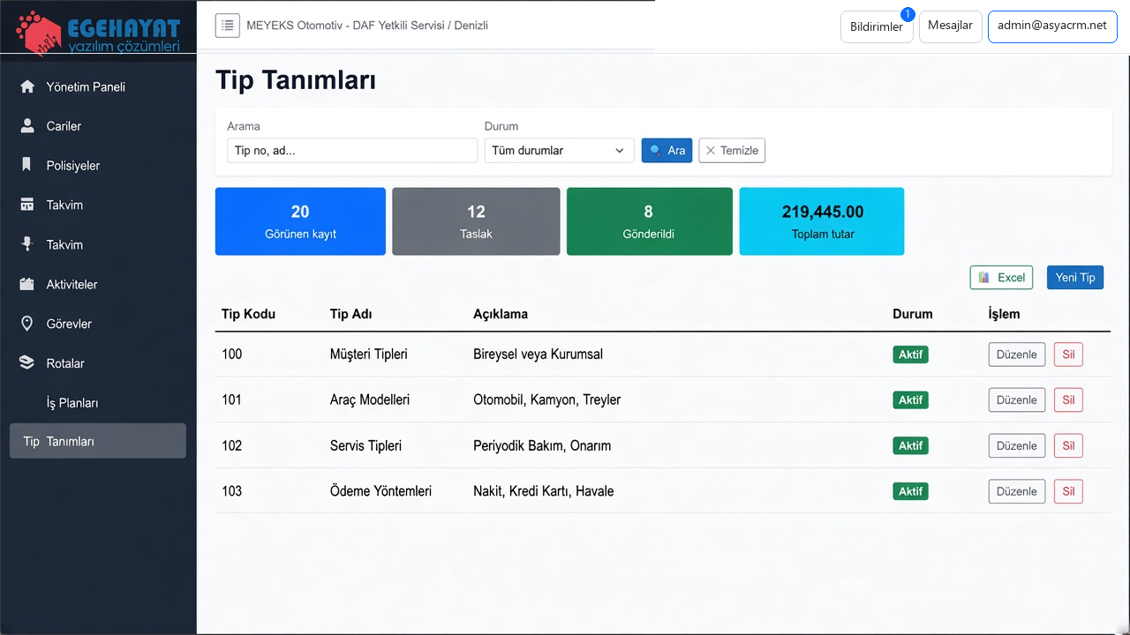Click the Taslak summary card

[x=476, y=221]
